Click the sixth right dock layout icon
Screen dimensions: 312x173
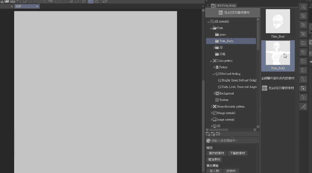click(303, 52)
